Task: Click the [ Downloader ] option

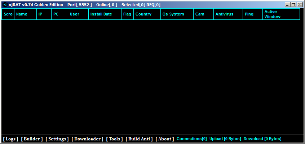Action: (87, 139)
